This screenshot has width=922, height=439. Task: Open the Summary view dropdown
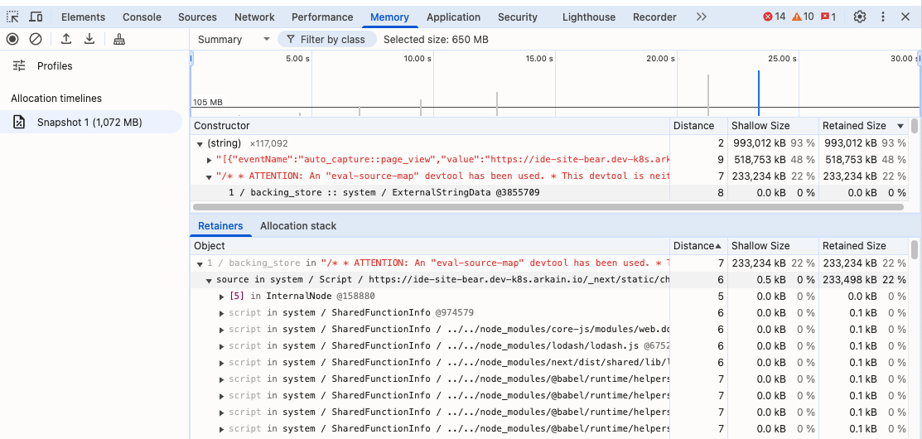pyautogui.click(x=234, y=40)
